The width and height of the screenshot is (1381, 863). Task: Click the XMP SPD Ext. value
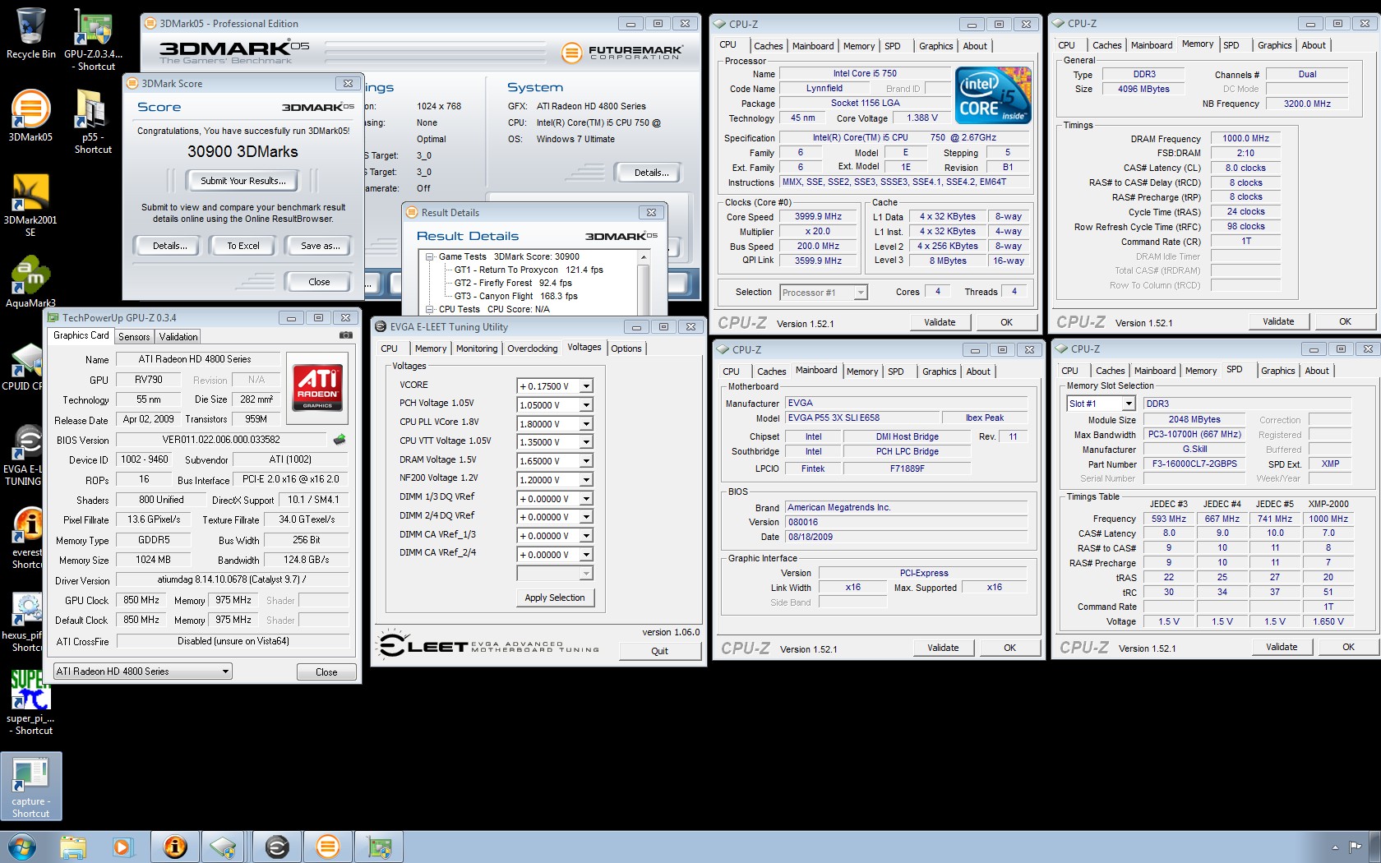1330,464
